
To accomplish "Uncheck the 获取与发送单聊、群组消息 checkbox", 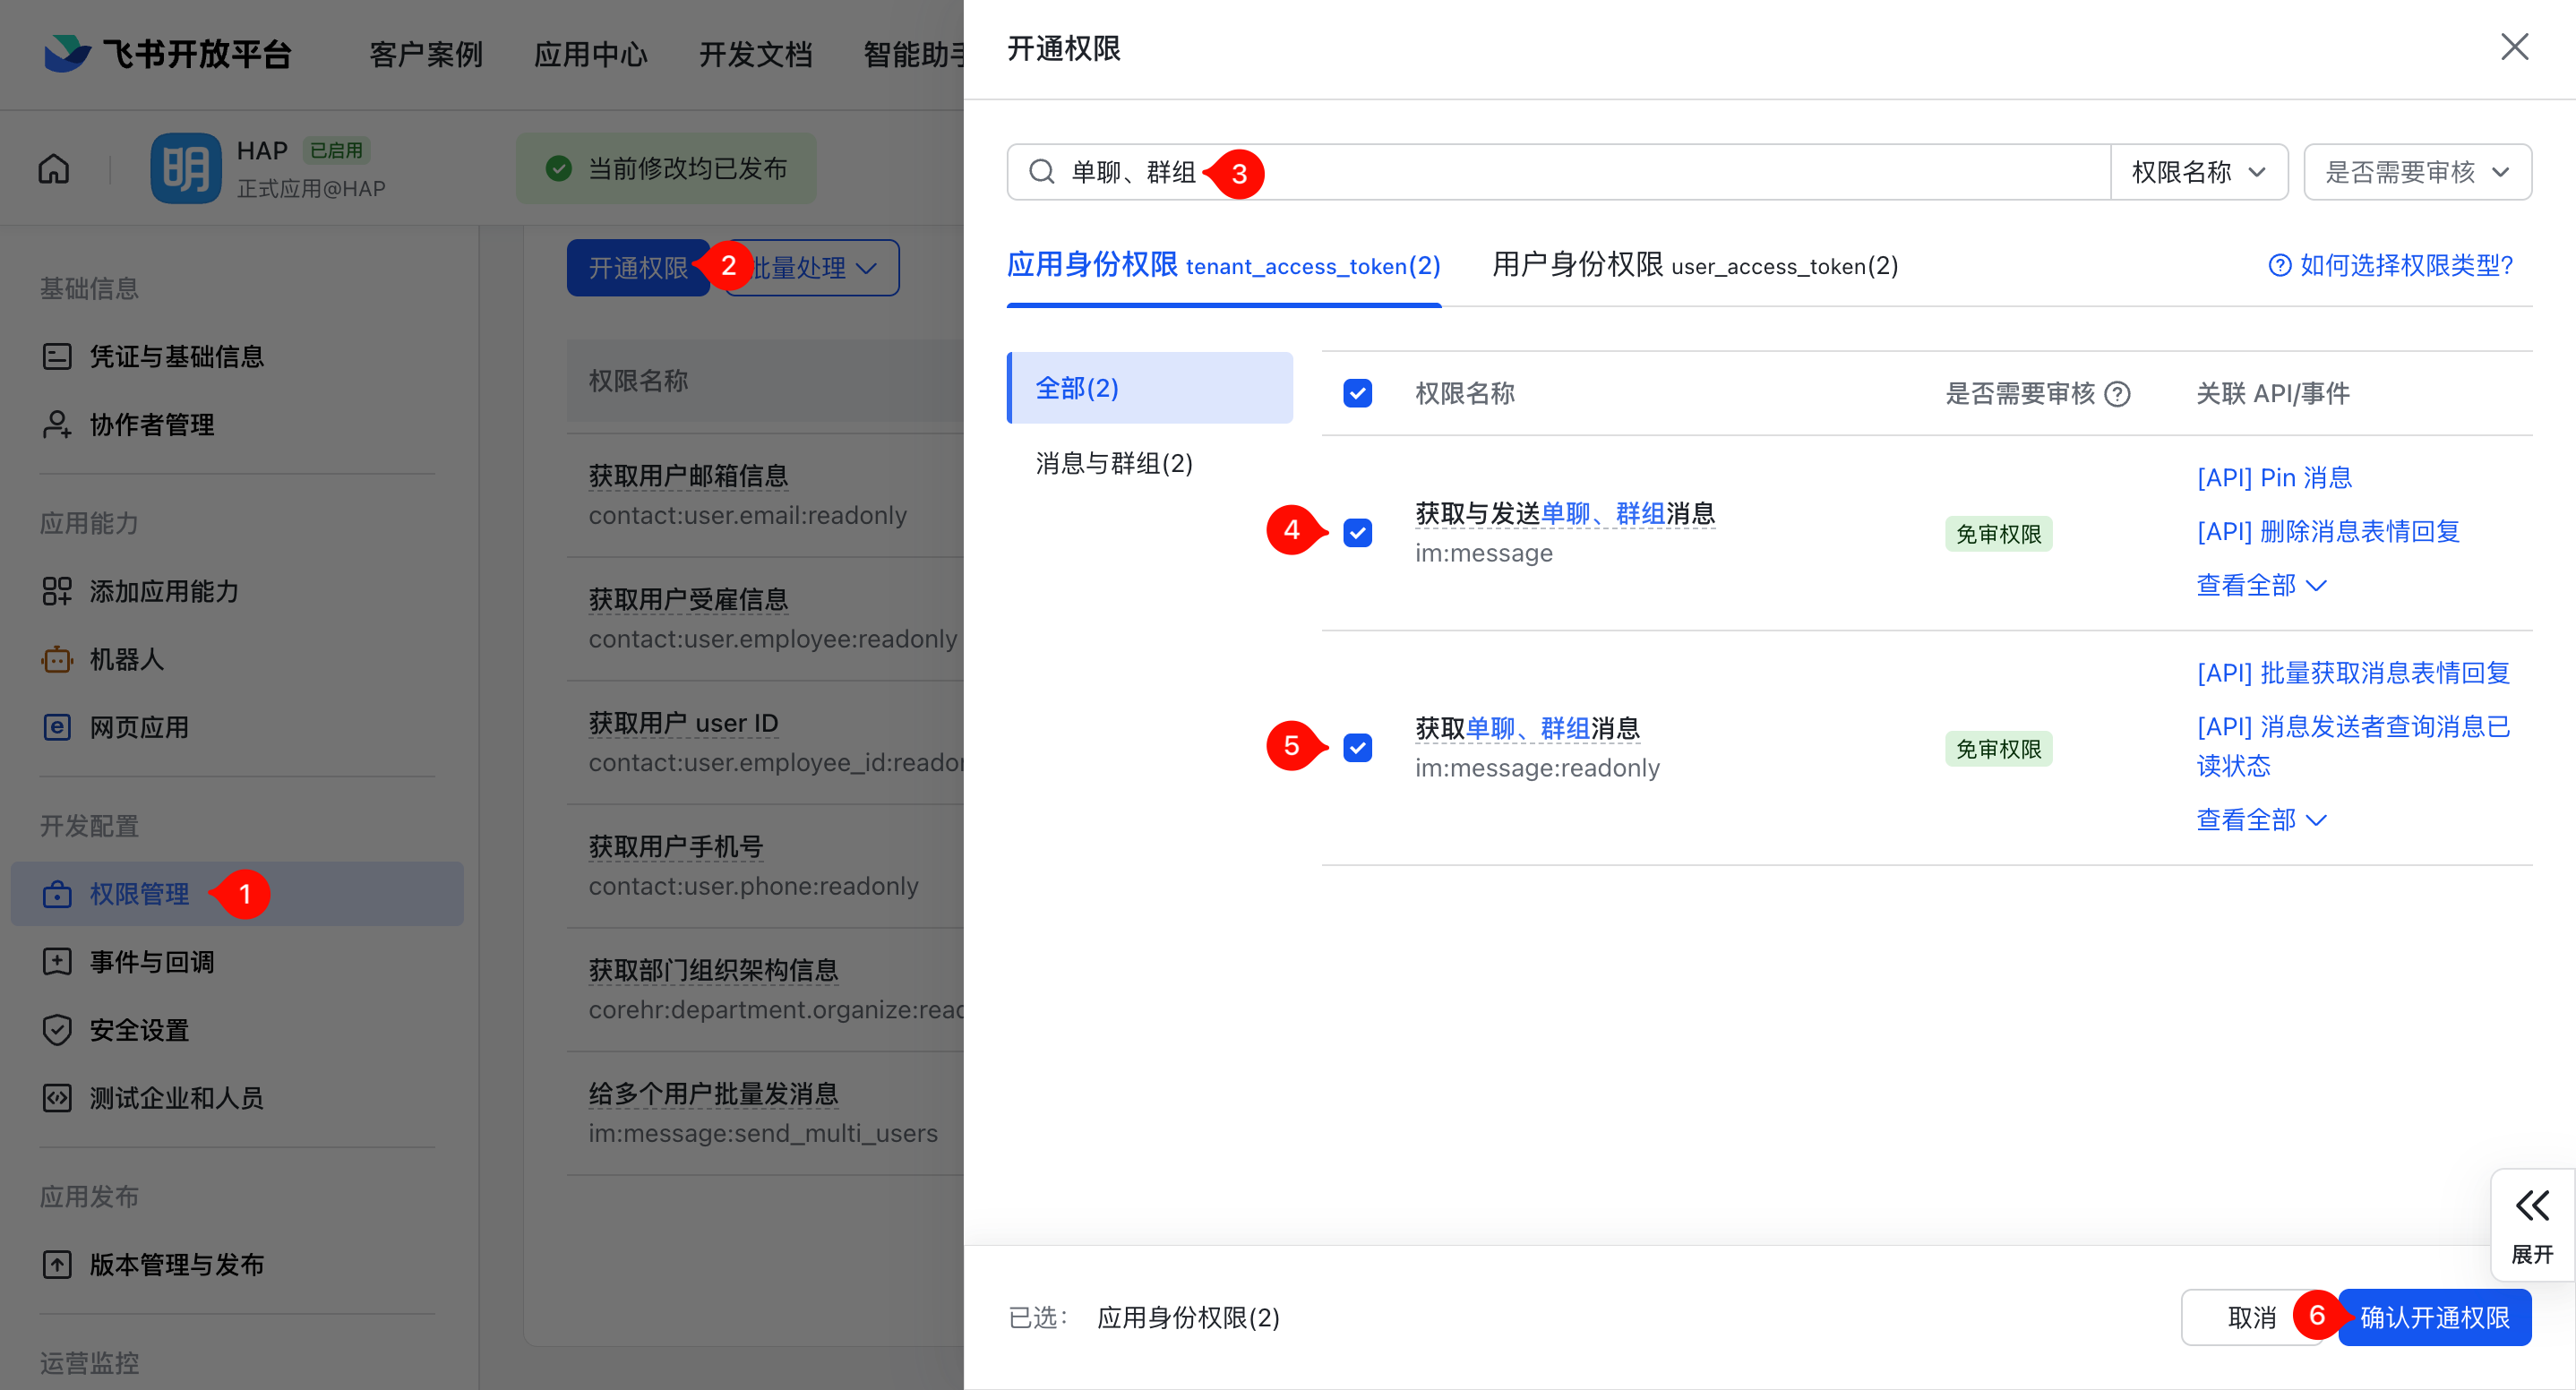I will click(1357, 533).
